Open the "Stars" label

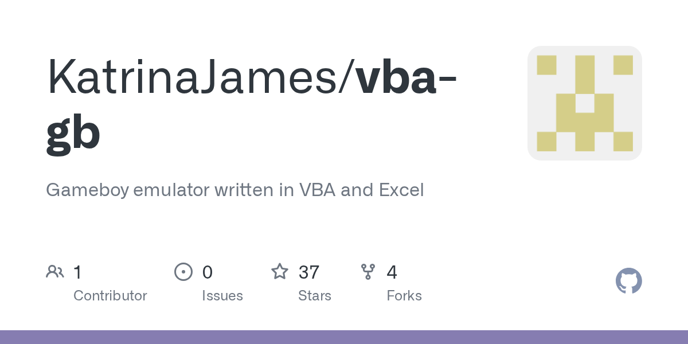pos(314,296)
